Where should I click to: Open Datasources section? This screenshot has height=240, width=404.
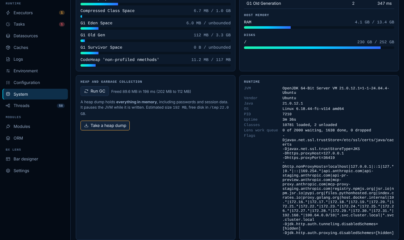pyautogui.click(x=35, y=36)
